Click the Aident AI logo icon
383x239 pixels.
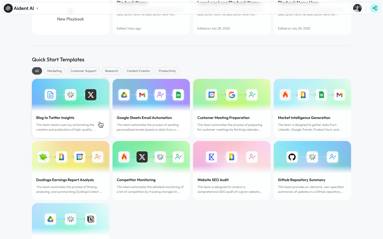pos(8,8)
